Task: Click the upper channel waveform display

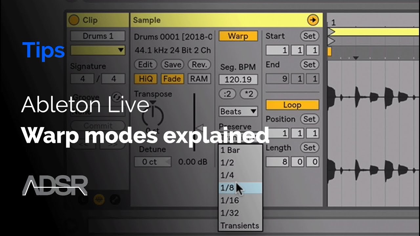Action: [374, 97]
